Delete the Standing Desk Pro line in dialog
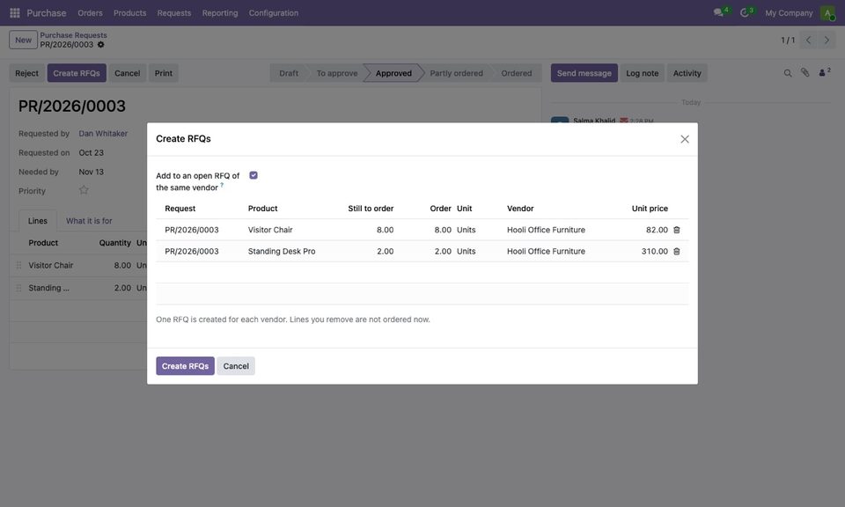 (x=677, y=252)
